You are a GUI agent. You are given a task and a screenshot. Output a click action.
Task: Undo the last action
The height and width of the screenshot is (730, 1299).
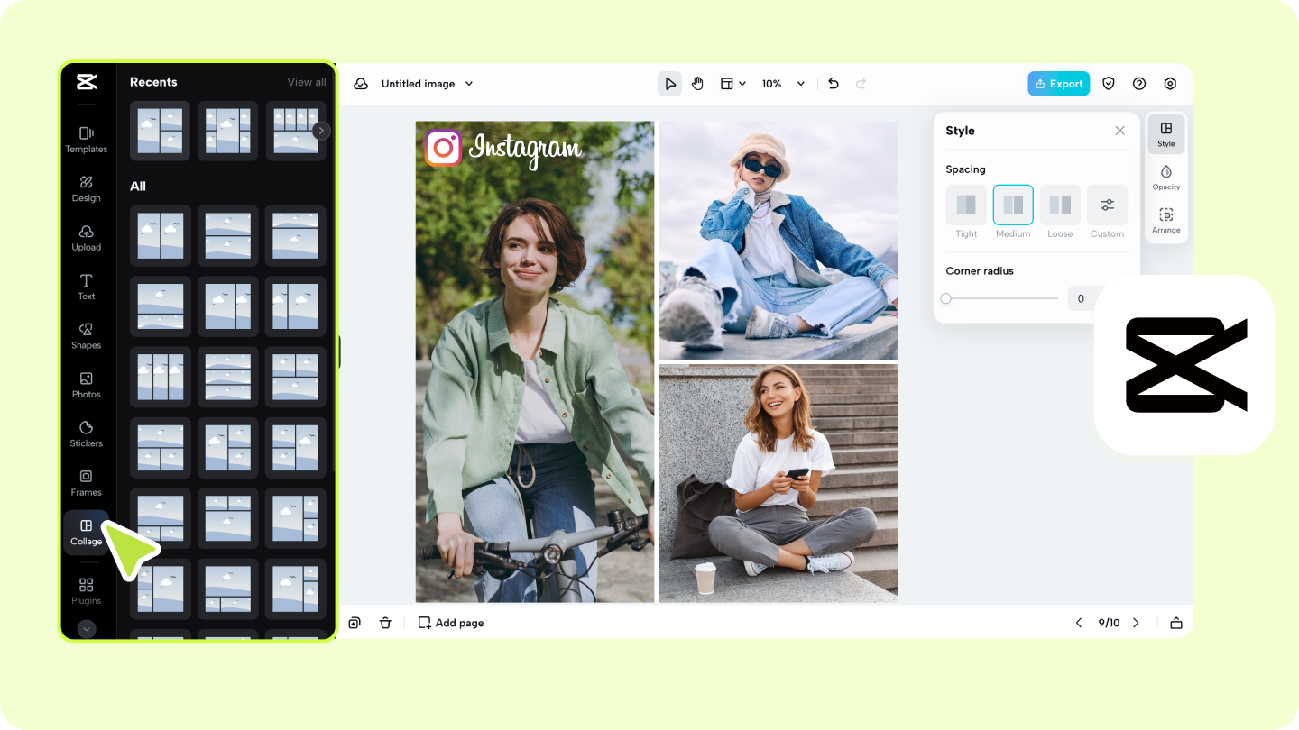(833, 83)
